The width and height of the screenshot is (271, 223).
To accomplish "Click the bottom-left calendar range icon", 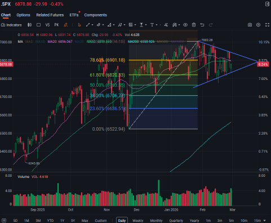I will (4, 221).
